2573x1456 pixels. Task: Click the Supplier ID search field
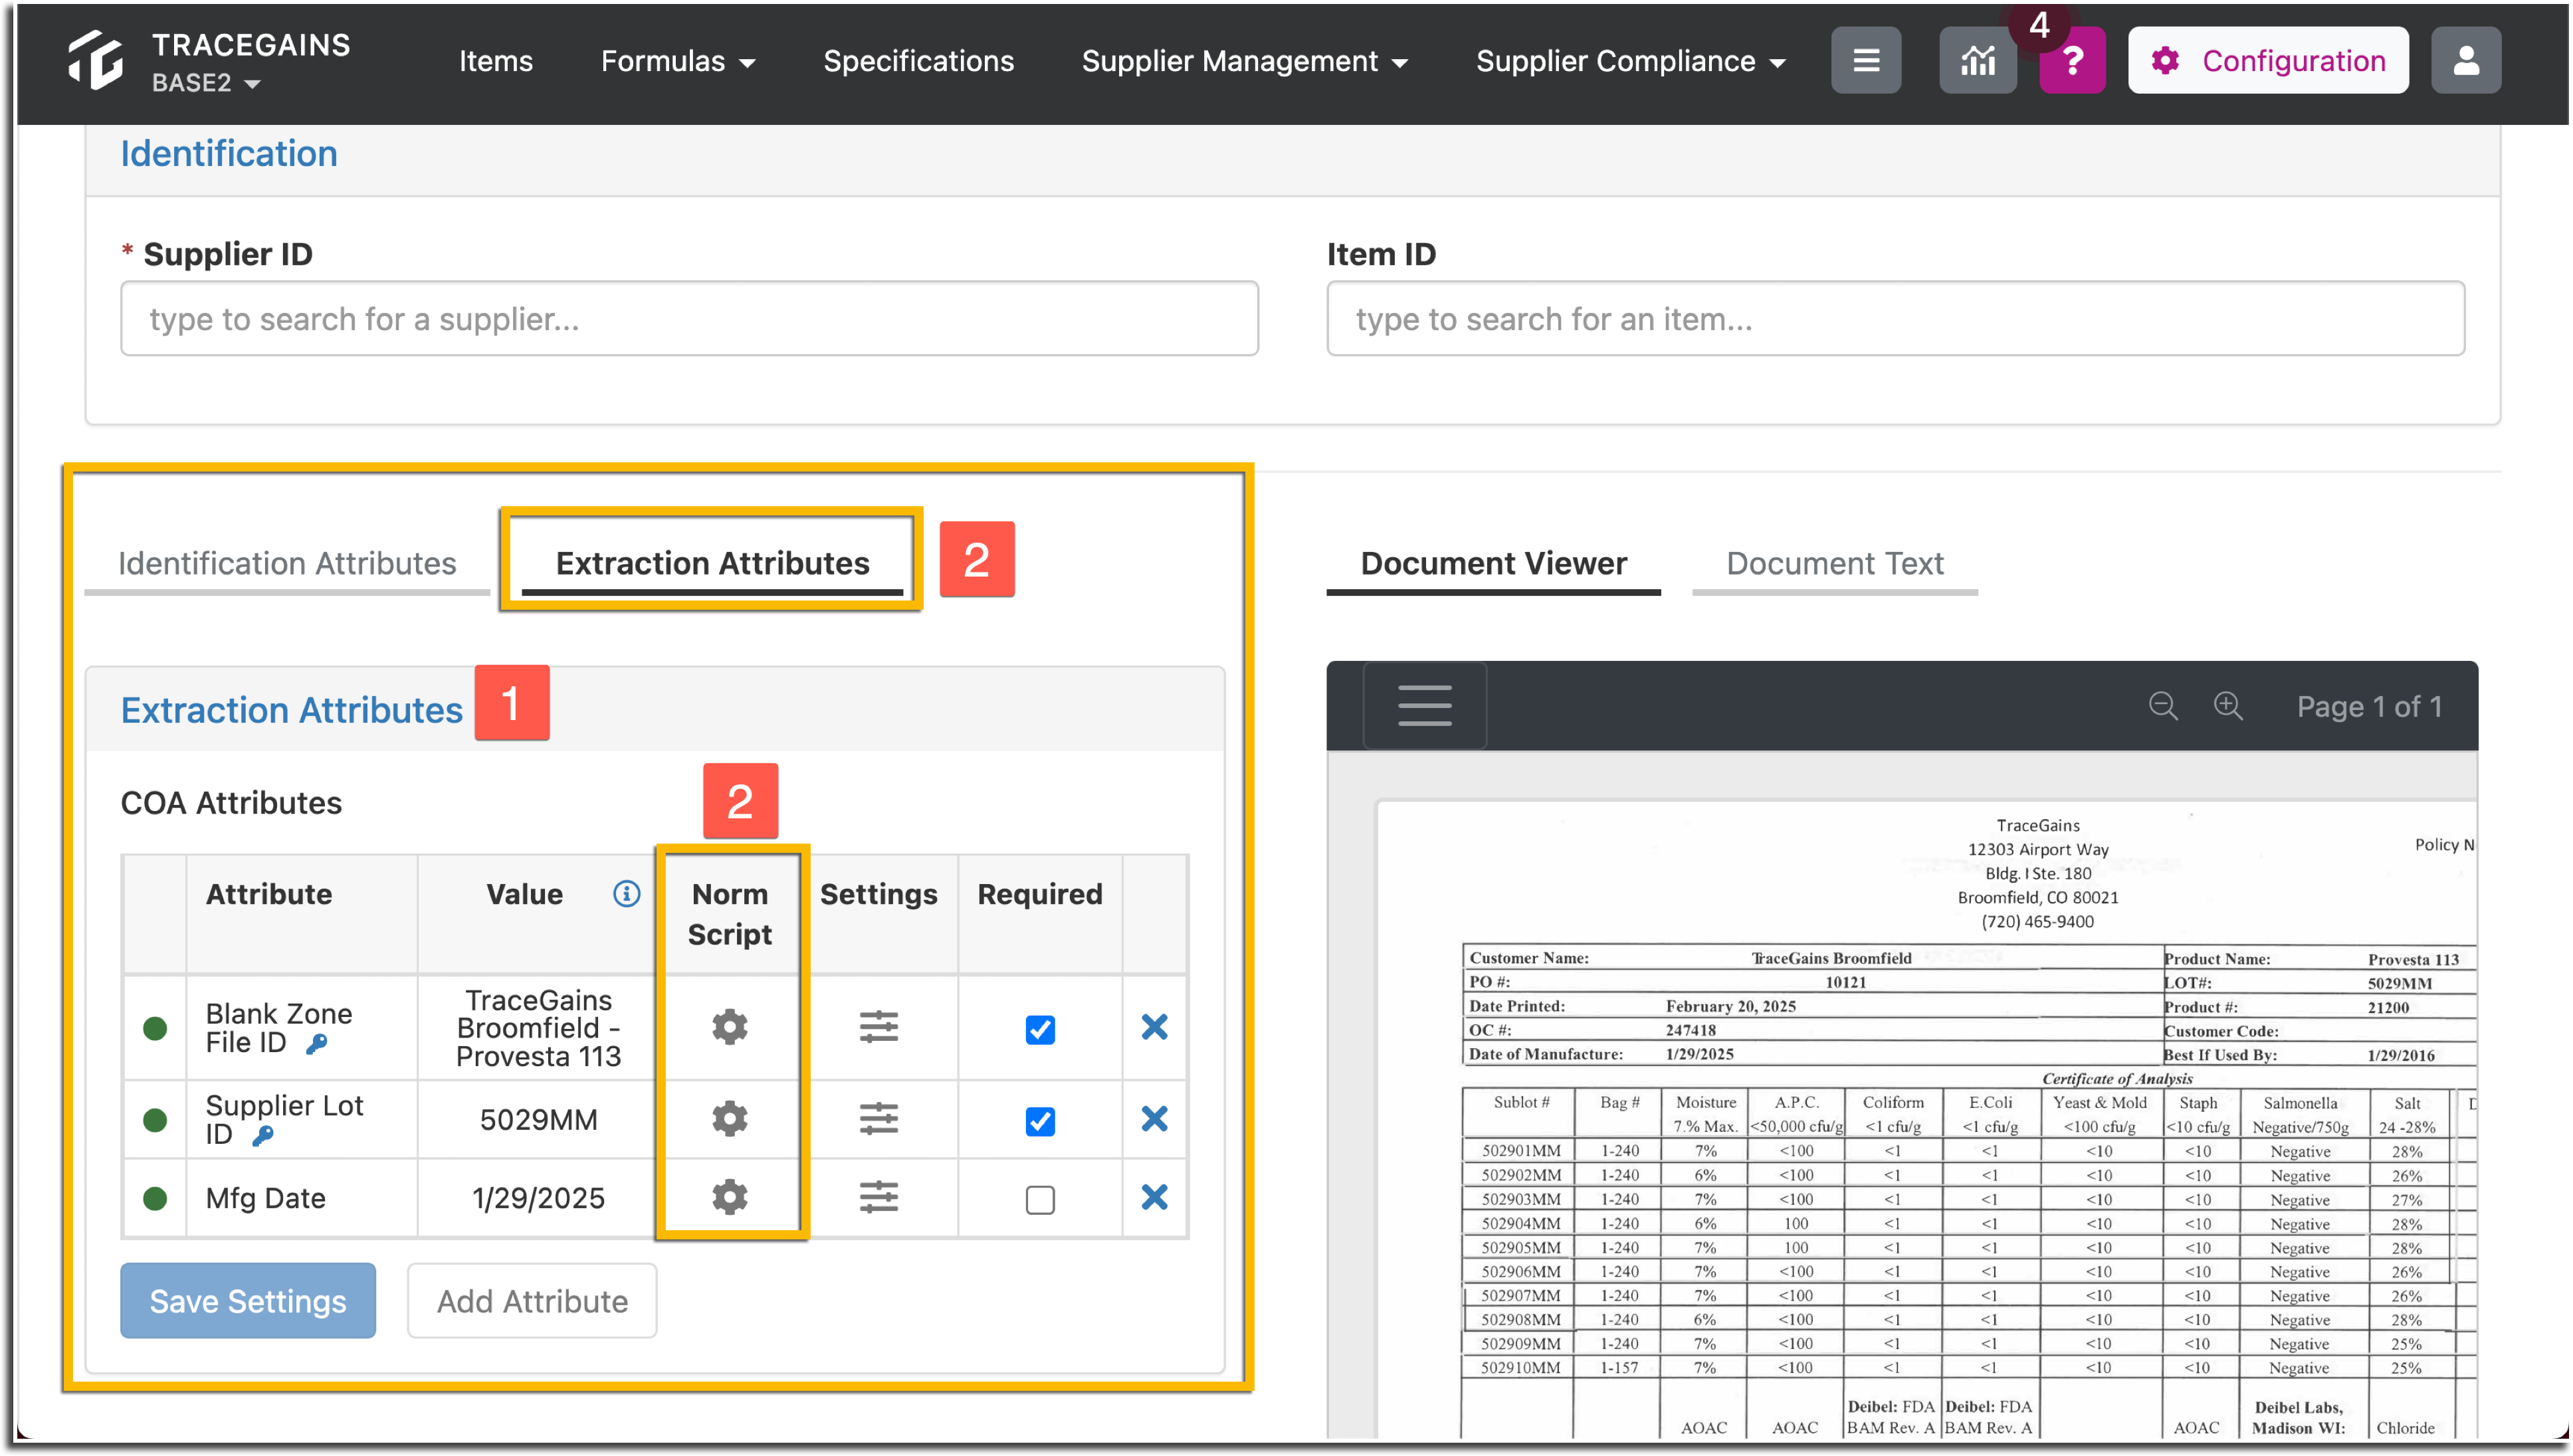(x=687, y=318)
